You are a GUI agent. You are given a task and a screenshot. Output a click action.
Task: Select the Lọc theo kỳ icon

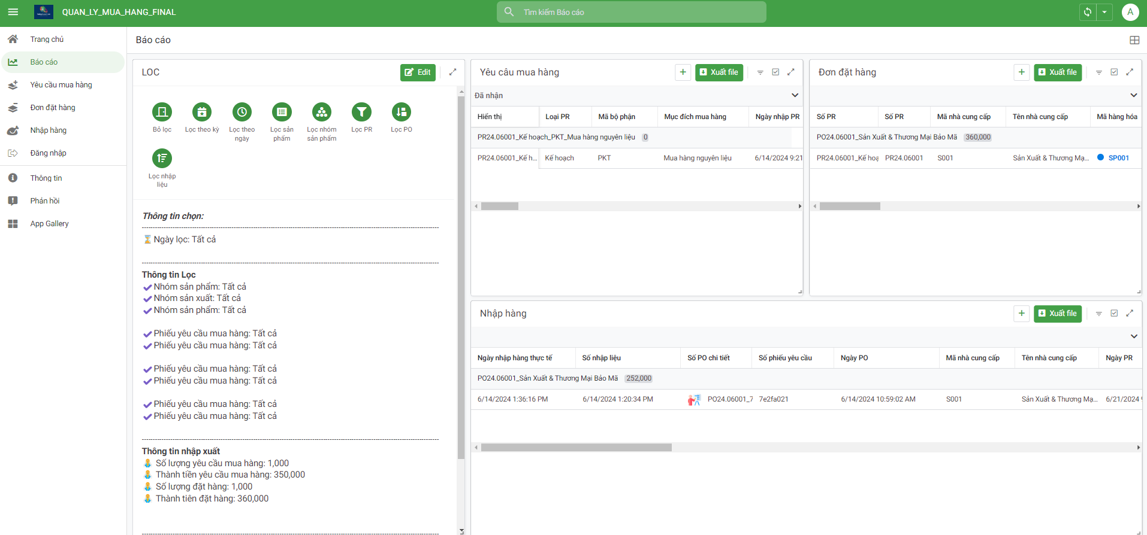tap(202, 112)
